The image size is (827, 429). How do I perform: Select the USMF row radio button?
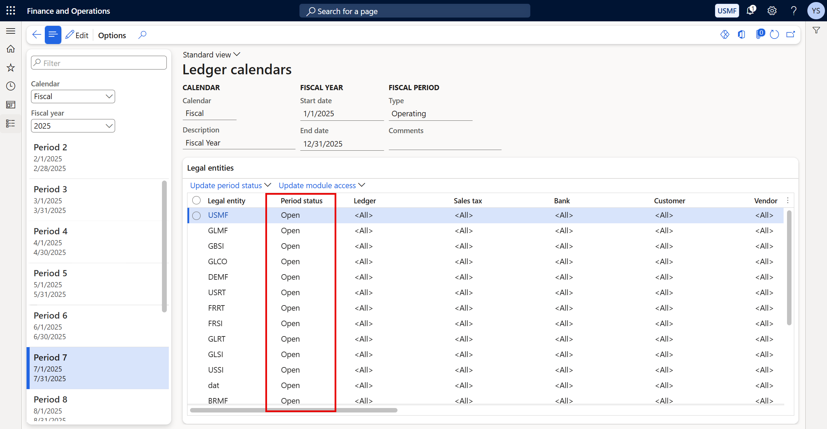click(196, 215)
